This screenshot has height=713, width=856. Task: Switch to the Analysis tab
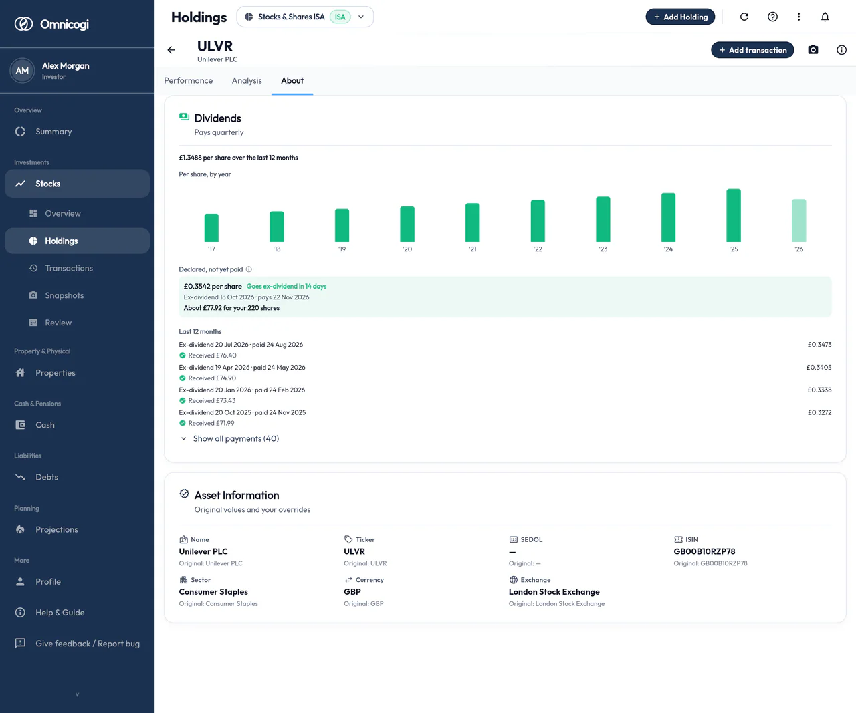pos(247,80)
